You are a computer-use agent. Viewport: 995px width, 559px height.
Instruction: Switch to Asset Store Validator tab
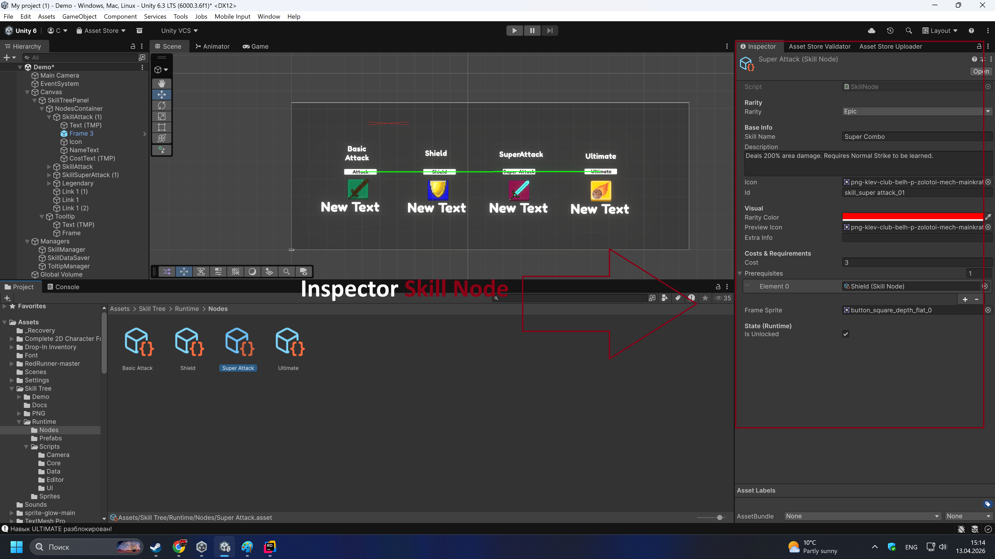coord(819,46)
